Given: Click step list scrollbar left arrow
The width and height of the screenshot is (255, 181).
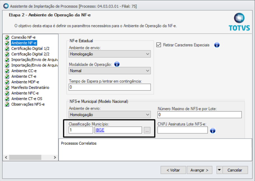Looking at the screenshot, I should pyautogui.click(x=6, y=157).
